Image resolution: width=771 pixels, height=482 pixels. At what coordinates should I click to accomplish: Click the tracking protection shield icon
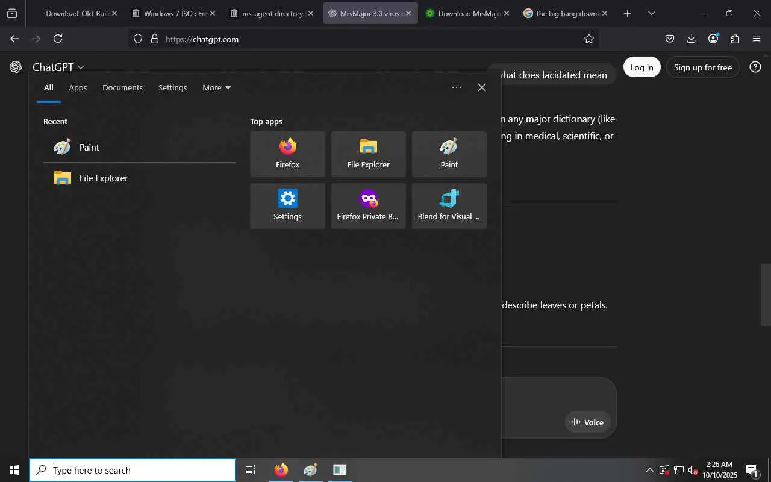coord(138,39)
